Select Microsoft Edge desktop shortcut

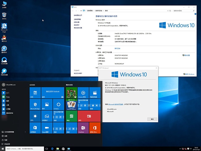[x=4, y=28]
